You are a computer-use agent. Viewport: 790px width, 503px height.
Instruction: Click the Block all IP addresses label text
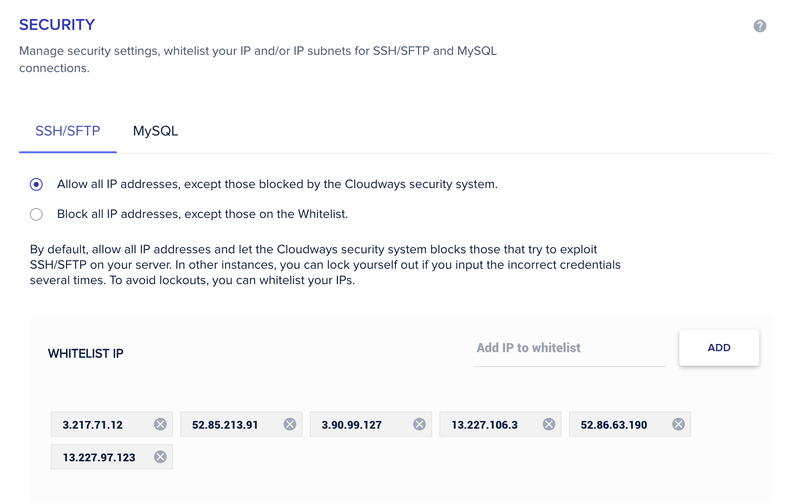[x=202, y=214]
